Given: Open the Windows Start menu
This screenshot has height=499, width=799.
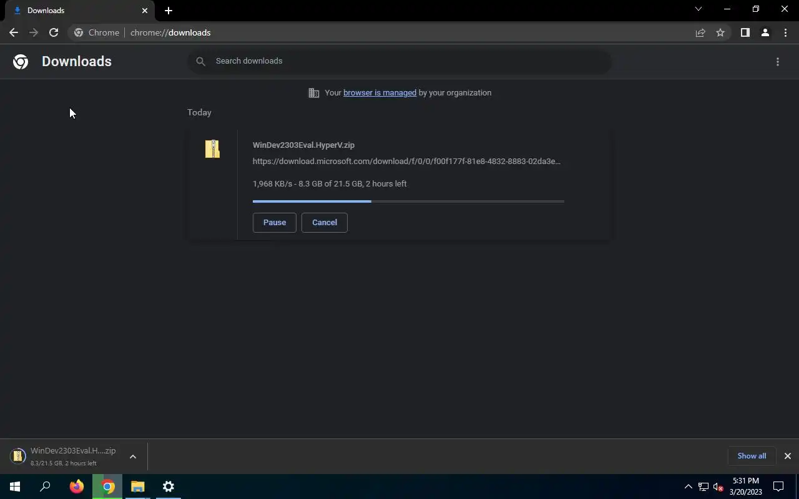Looking at the screenshot, I should [x=15, y=487].
